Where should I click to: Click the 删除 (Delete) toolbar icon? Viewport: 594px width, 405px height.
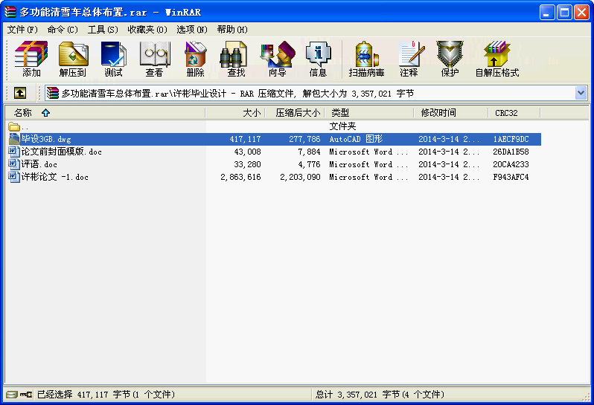[195, 59]
